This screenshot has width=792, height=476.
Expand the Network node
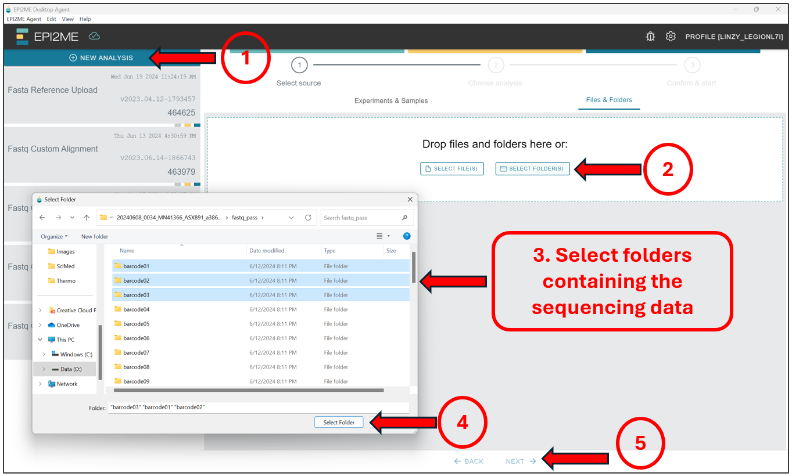point(40,384)
